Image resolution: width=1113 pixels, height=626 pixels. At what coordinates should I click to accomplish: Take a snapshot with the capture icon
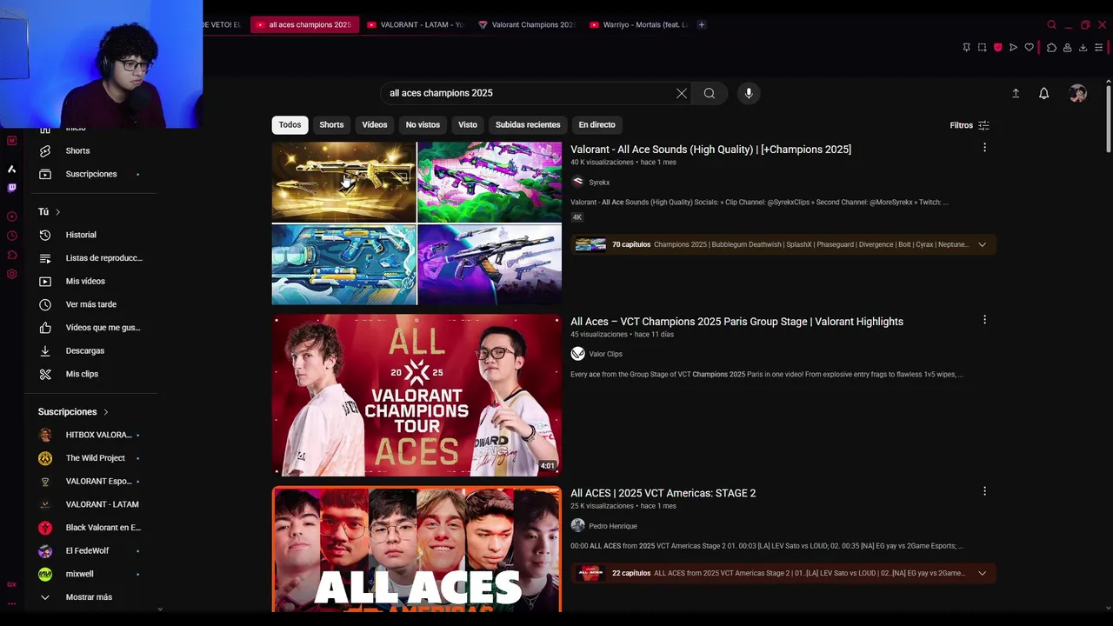tap(982, 47)
